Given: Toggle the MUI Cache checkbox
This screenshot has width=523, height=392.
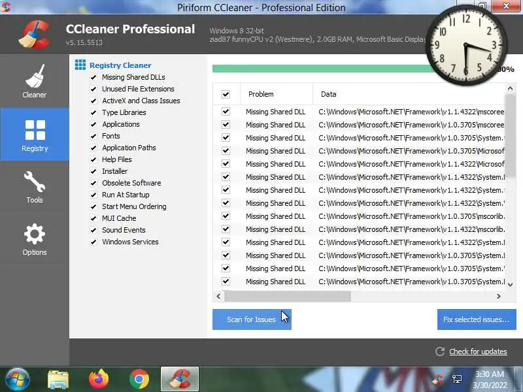Looking at the screenshot, I should (x=93, y=218).
